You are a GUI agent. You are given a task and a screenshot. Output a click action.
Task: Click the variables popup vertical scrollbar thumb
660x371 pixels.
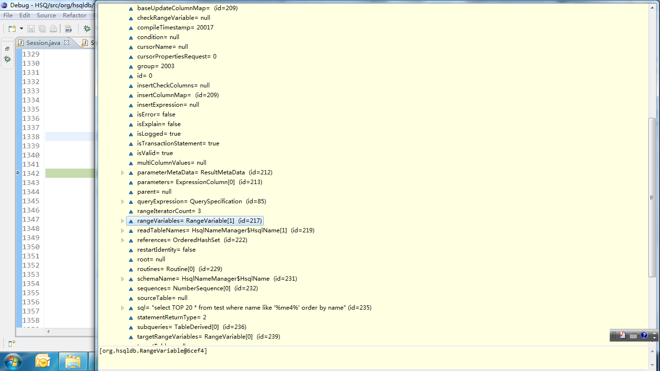pos(652,197)
